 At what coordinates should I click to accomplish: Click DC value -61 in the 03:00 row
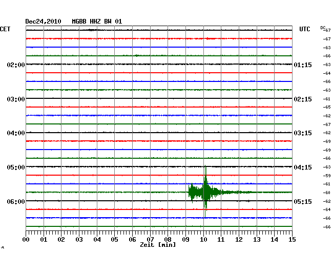point(327,99)
